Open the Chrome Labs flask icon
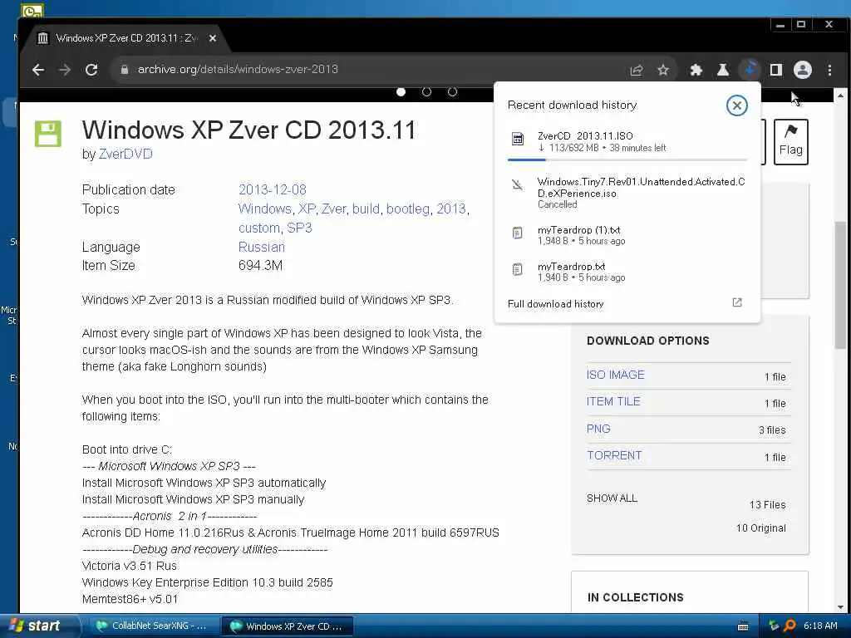Viewport: 851px width, 638px height. (x=723, y=70)
